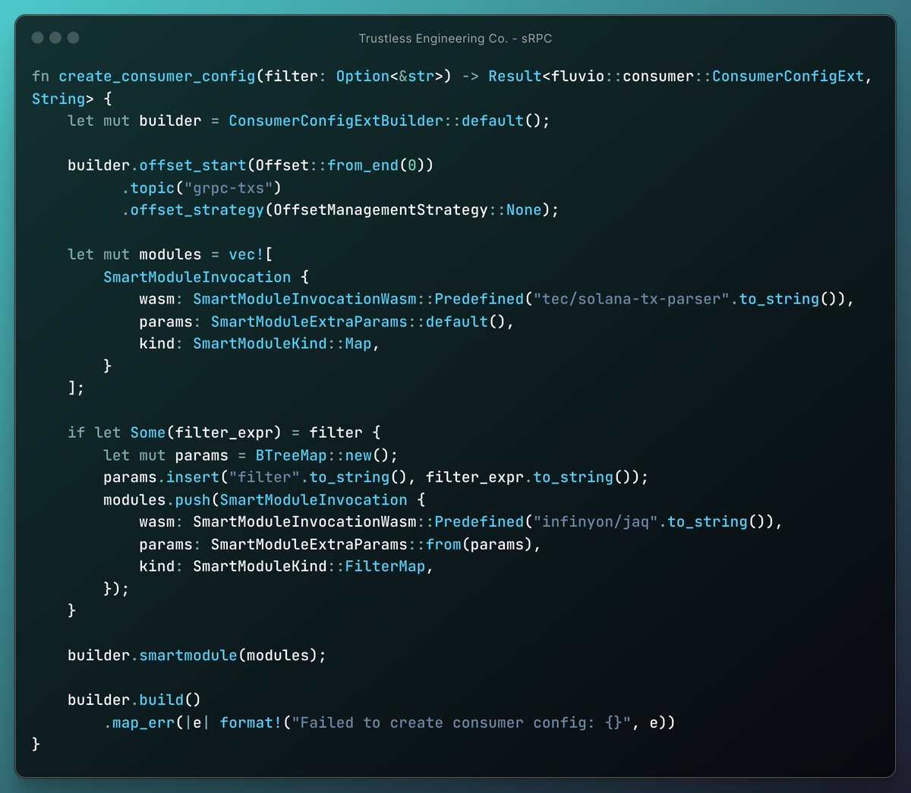Click the rightmost window control dot

point(73,37)
